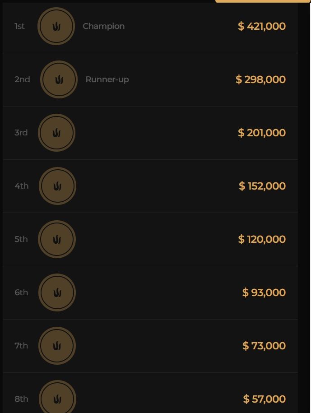Click the $ 57,000 prize amount
This screenshot has height=413, width=311.
click(x=265, y=399)
